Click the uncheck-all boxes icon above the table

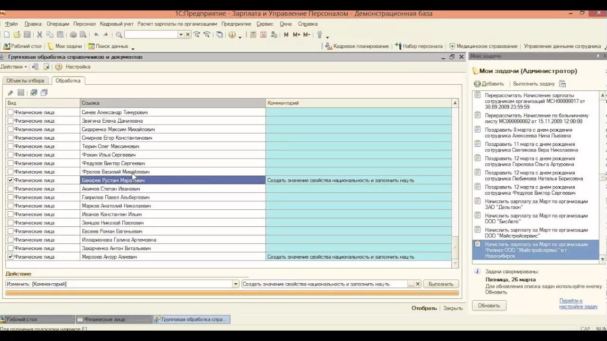[x=44, y=93]
